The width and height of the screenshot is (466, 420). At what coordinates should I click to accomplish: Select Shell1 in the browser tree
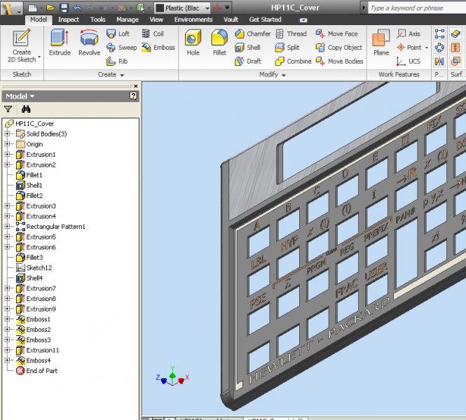[x=29, y=185]
